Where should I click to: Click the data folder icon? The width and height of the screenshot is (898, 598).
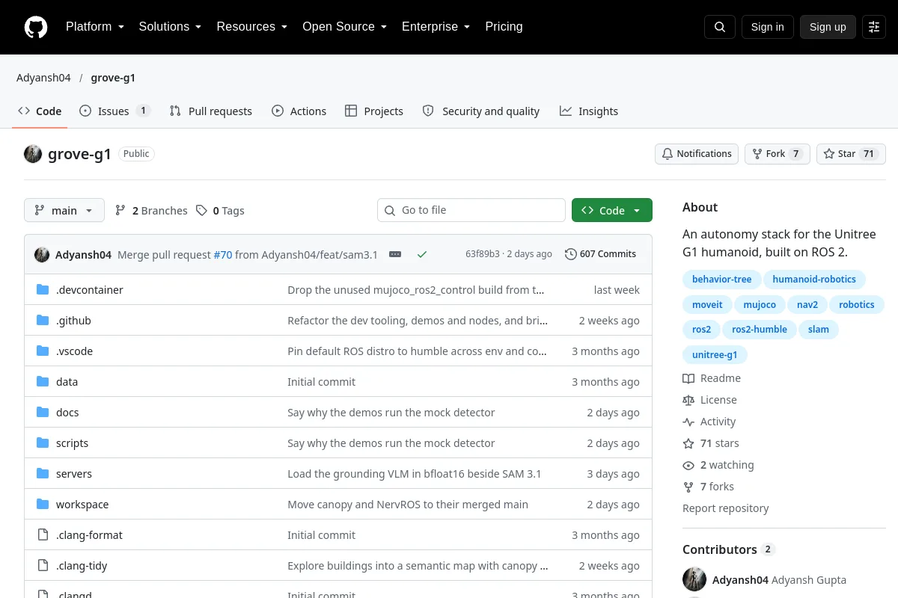coord(43,382)
